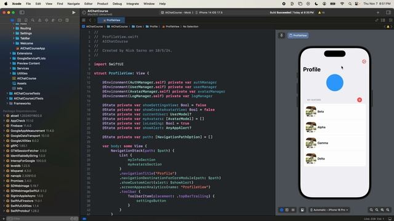
Task: Open the ProfileView editor tab
Action: [111, 20]
